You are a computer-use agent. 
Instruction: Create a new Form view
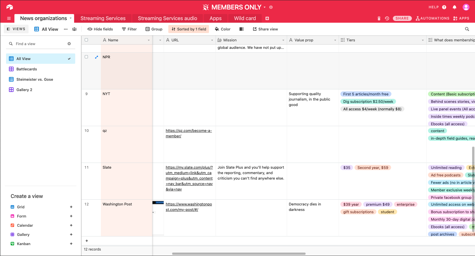[41, 216]
